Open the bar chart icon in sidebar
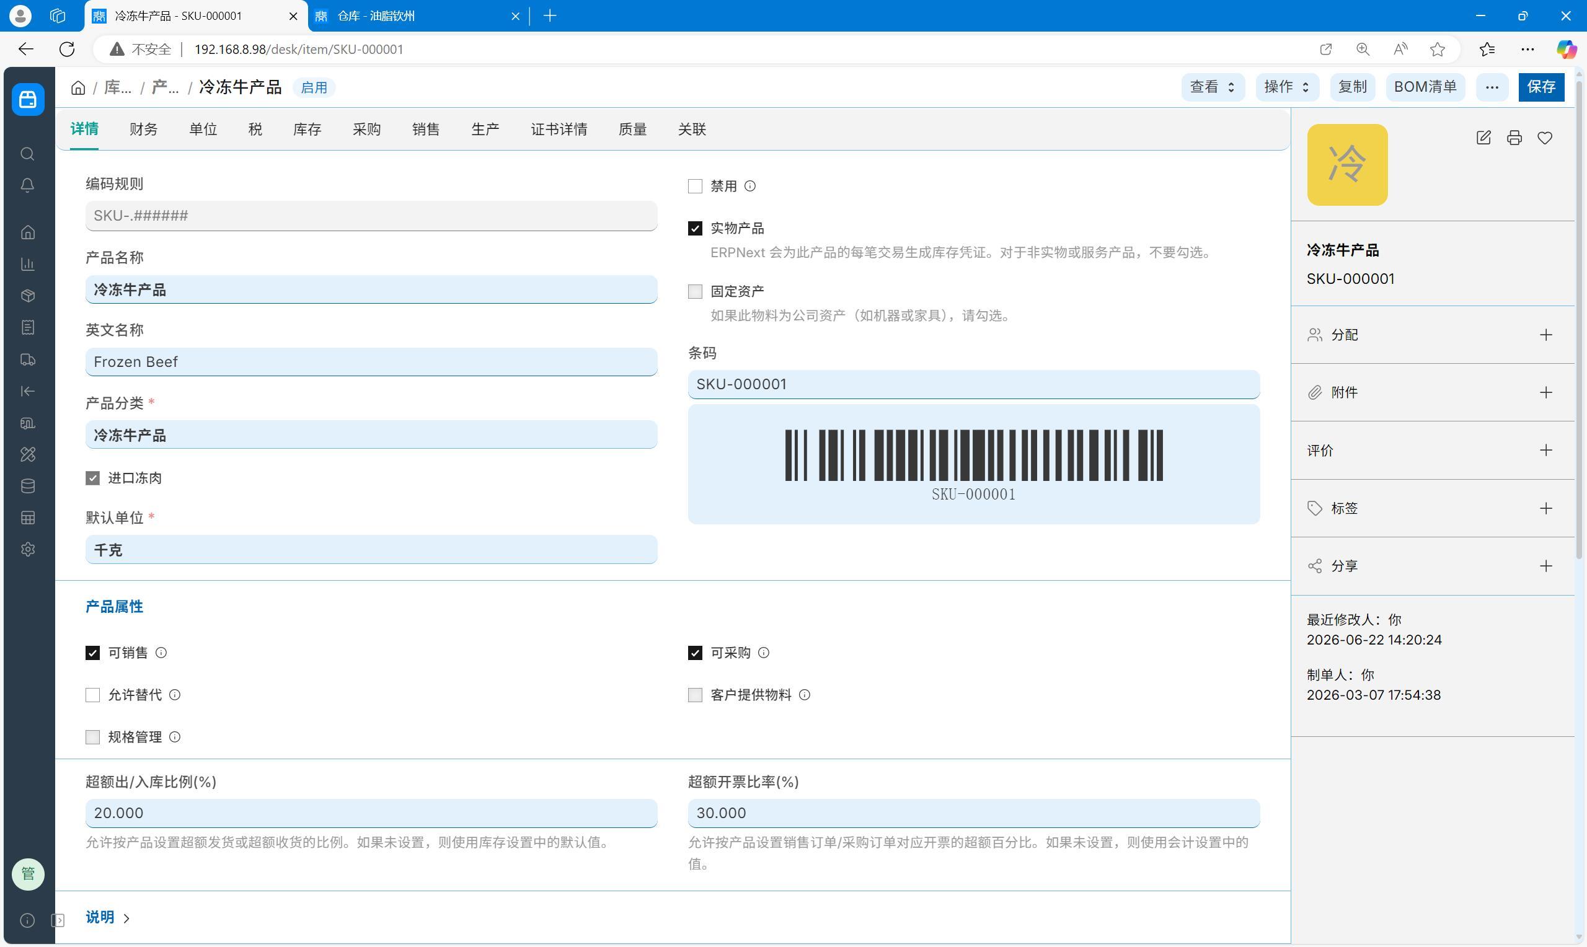1587x947 pixels. pos(27,264)
